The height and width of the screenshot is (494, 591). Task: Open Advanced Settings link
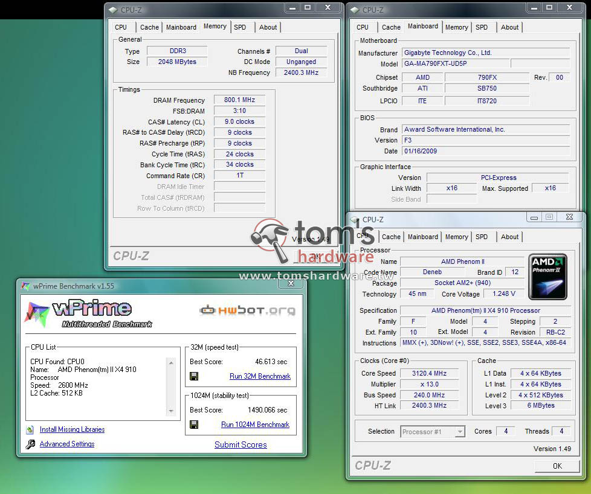click(x=67, y=444)
